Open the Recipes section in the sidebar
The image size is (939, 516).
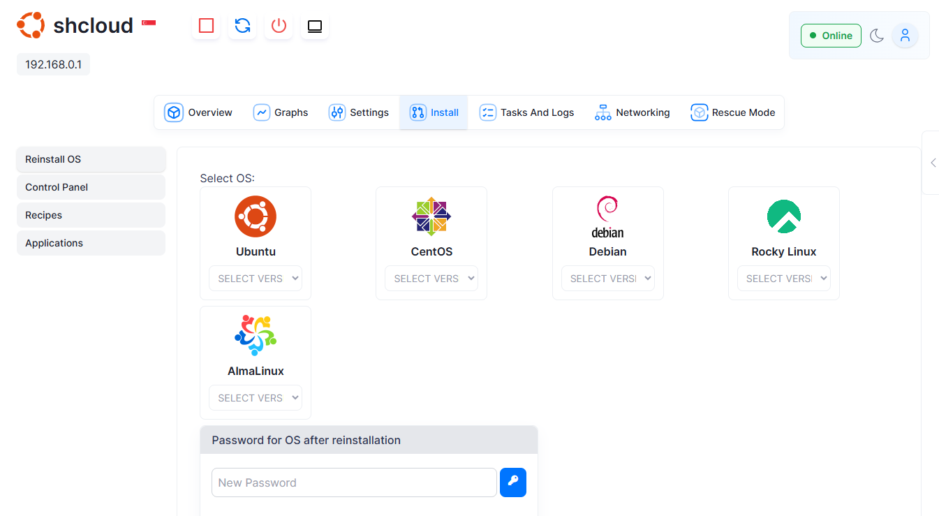(x=43, y=215)
